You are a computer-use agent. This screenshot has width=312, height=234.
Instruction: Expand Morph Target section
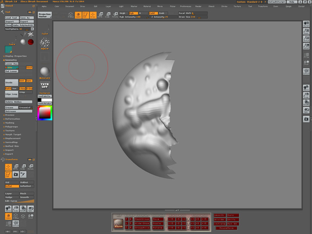(x=13, y=135)
